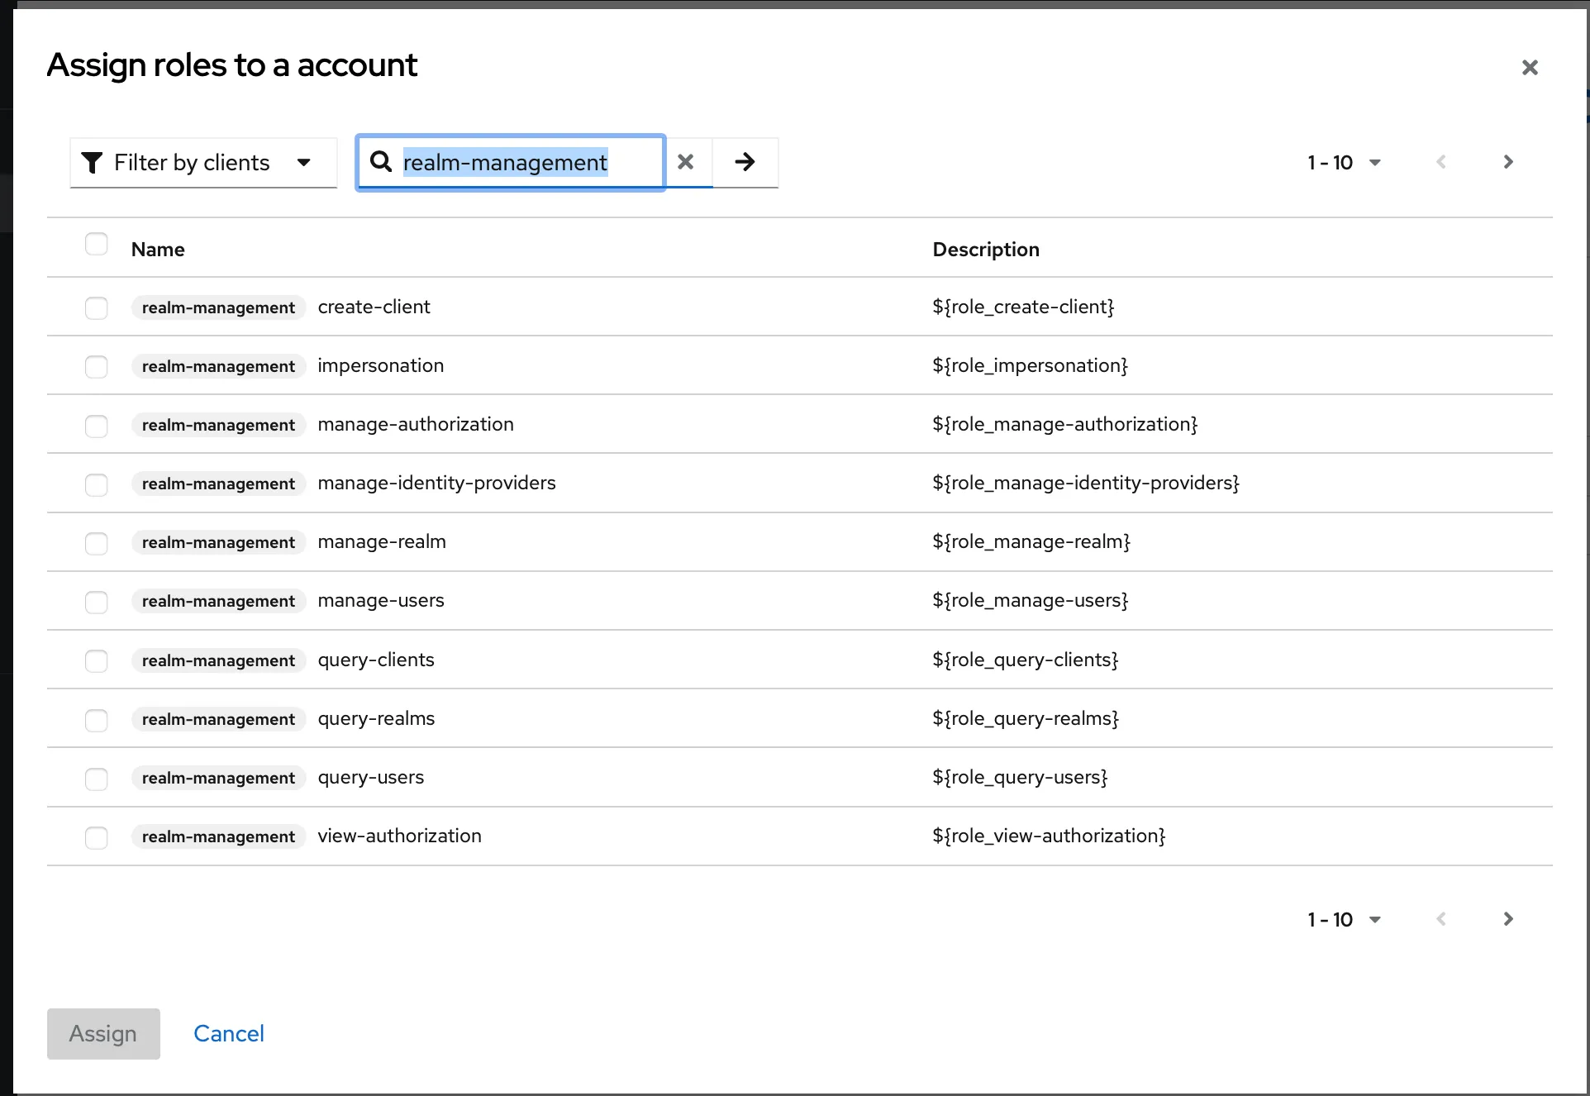Click the Description column header
Screen dimensions: 1590x1096
986,250
